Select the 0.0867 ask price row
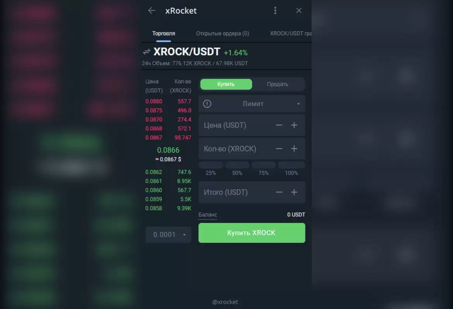This screenshot has height=309, width=453. click(168, 138)
